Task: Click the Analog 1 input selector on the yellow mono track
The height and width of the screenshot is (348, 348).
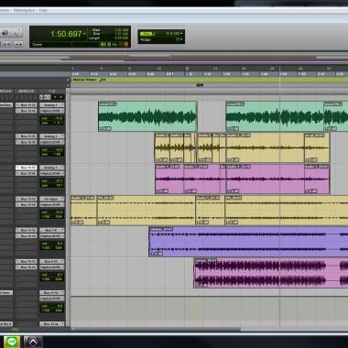Action: [52, 136]
